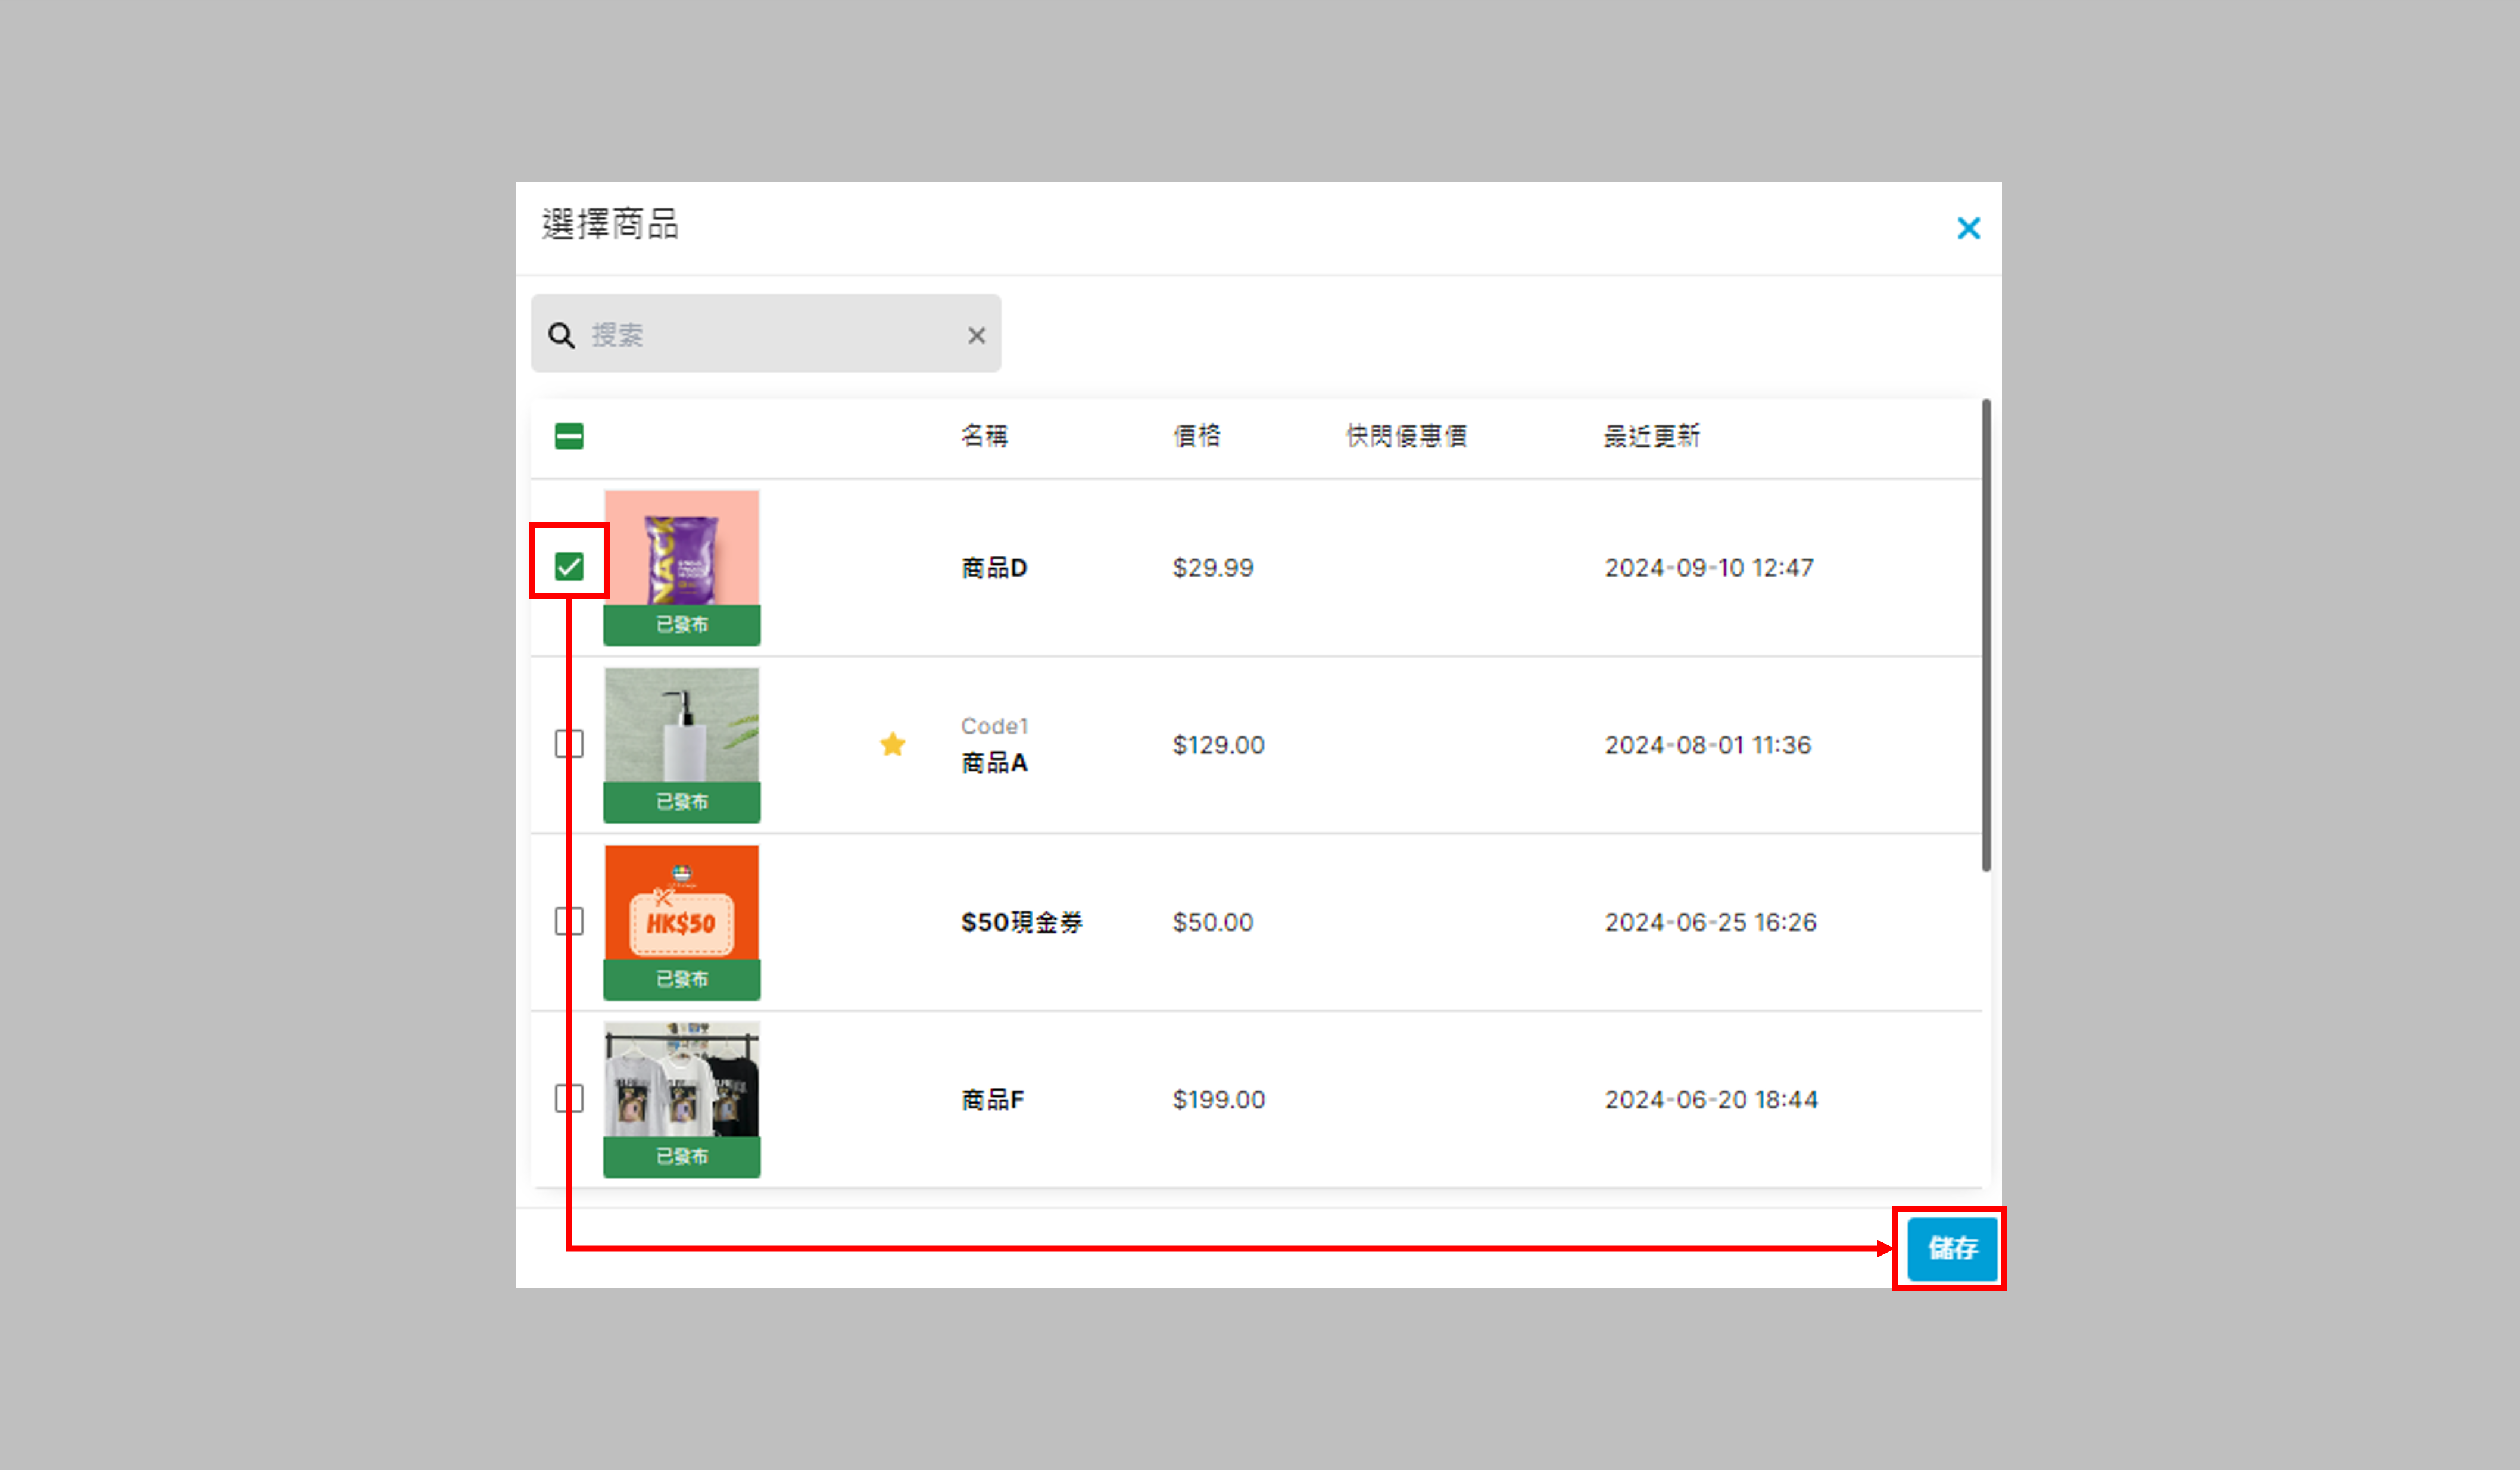Click the 商品F t-shirts thumbnail
The width and height of the screenshot is (2520, 1470).
pyautogui.click(x=681, y=1081)
